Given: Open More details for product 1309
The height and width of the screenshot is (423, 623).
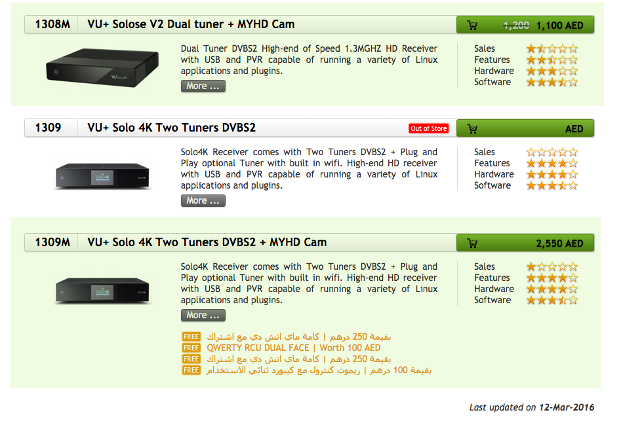Looking at the screenshot, I should (203, 201).
